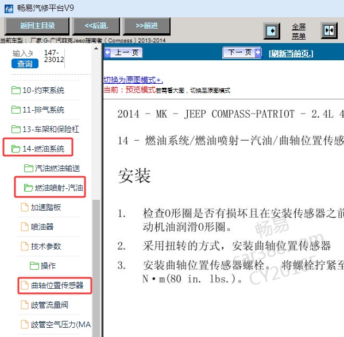Click the 当前：预览模式 status text
The image size is (344, 337).
pos(129,90)
